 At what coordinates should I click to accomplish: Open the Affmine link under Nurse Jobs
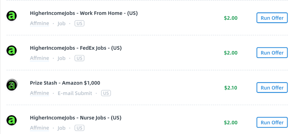[40, 128]
